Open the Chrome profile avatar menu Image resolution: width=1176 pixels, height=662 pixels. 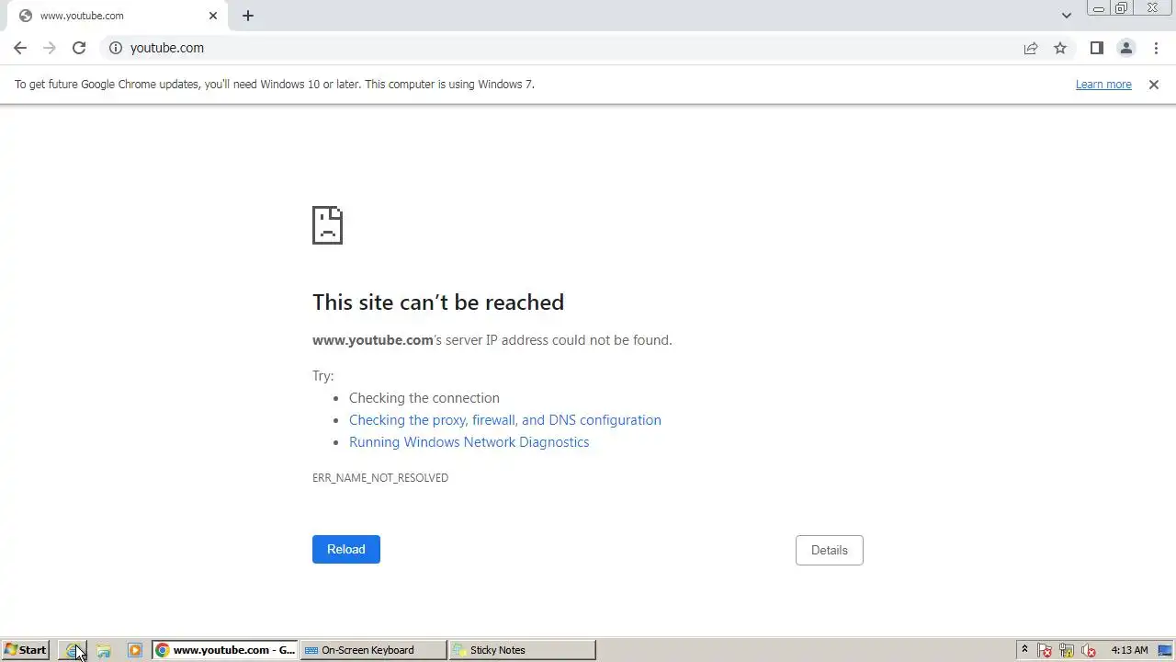coord(1125,48)
